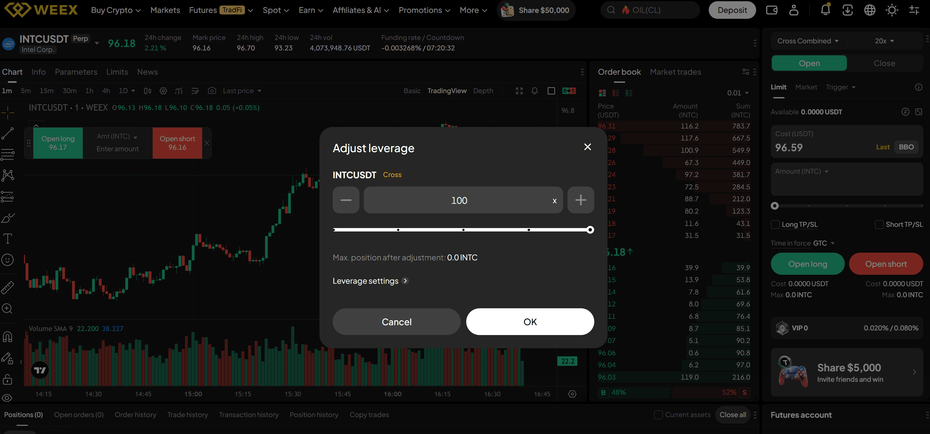The image size is (930, 434).
Task: Open Order history tab
Action: 135,415
